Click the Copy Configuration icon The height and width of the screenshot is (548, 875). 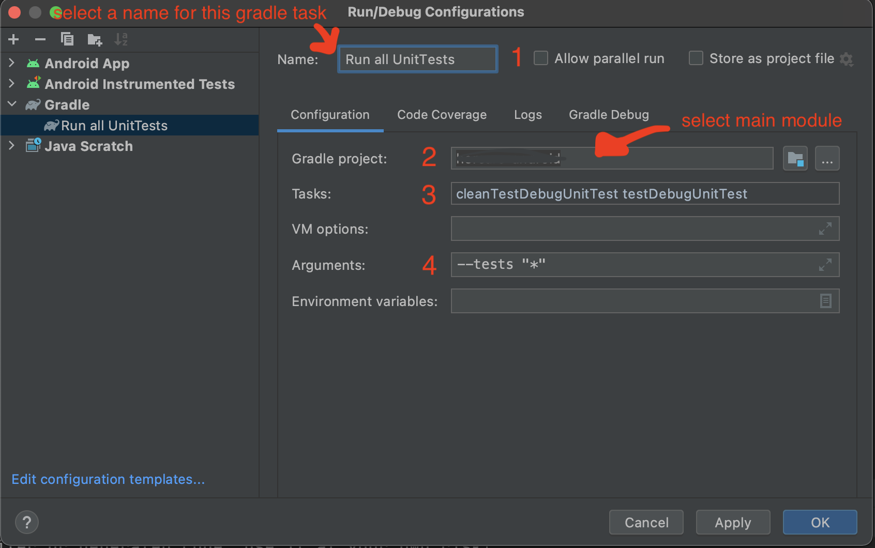pos(67,39)
